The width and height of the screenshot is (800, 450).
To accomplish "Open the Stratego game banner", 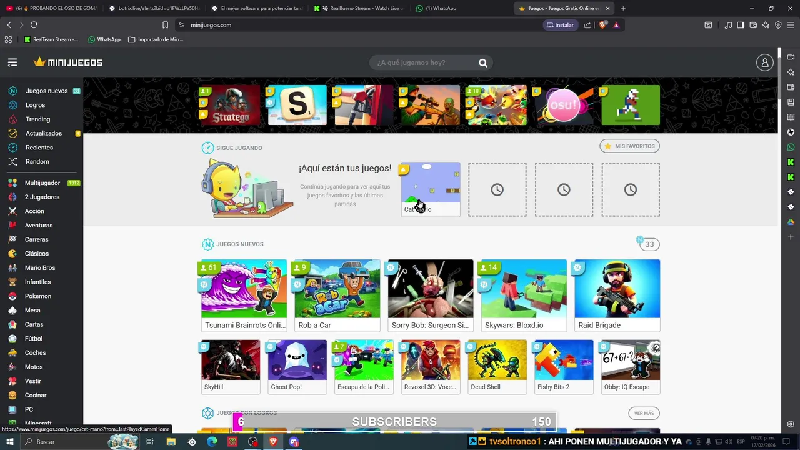I will pyautogui.click(x=231, y=105).
